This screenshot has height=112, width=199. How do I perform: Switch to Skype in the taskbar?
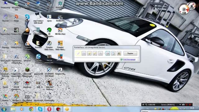[x=40, y=109]
